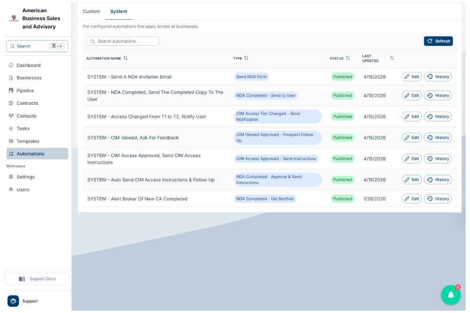The height and width of the screenshot is (313, 470).
Task: Open the Pipeline page
Action: [37, 90]
